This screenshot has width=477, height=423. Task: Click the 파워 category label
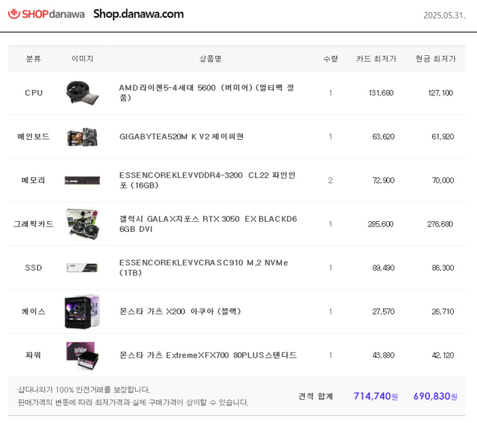pos(33,355)
